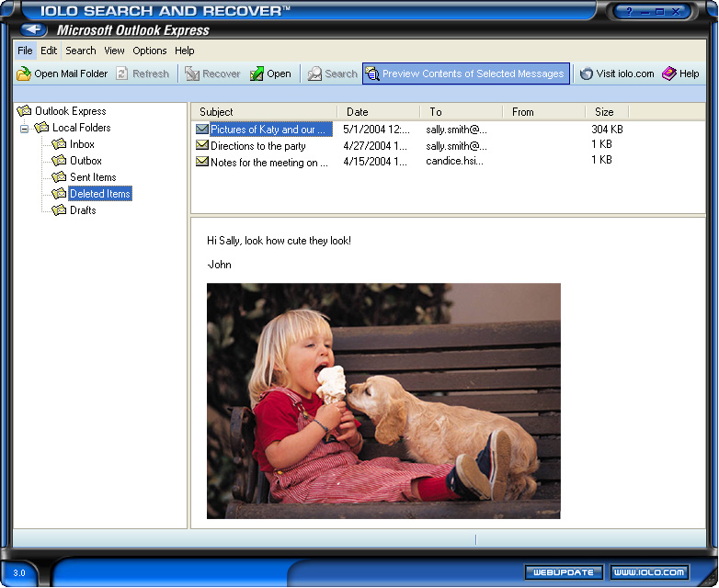Select the 'Pictures of Katy and our ...' subject
This screenshot has height=588, width=719.
(x=270, y=130)
